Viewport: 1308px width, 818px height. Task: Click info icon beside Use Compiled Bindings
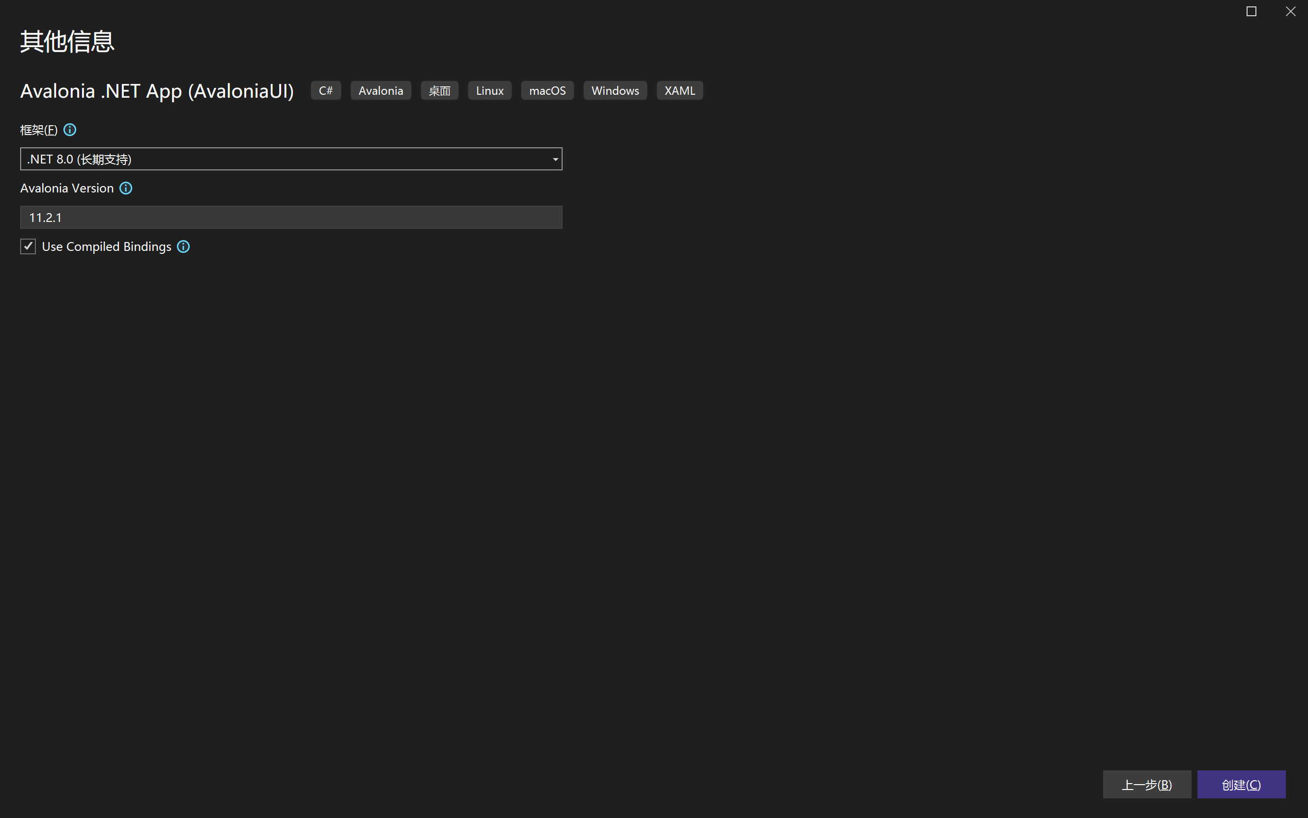(x=184, y=246)
